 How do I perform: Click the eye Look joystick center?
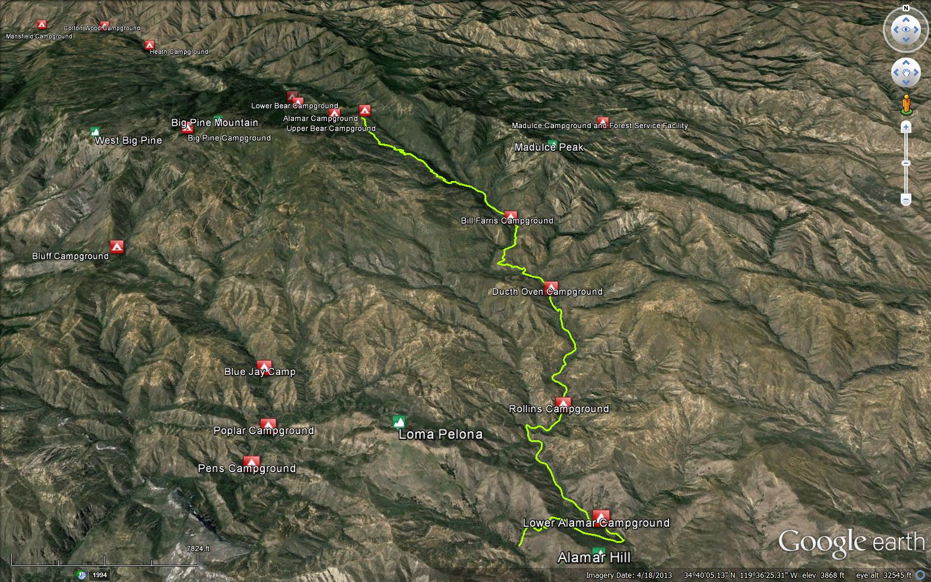[906, 30]
